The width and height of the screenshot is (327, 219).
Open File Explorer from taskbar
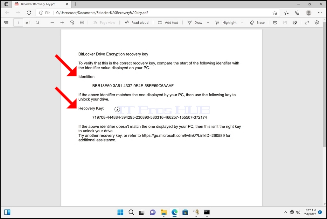pyautogui.click(x=164, y=212)
